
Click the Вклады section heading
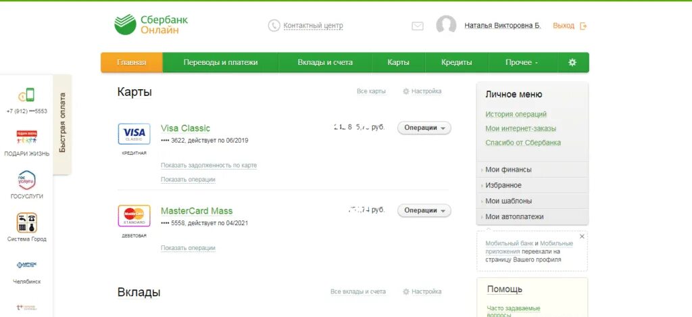coord(139,292)
